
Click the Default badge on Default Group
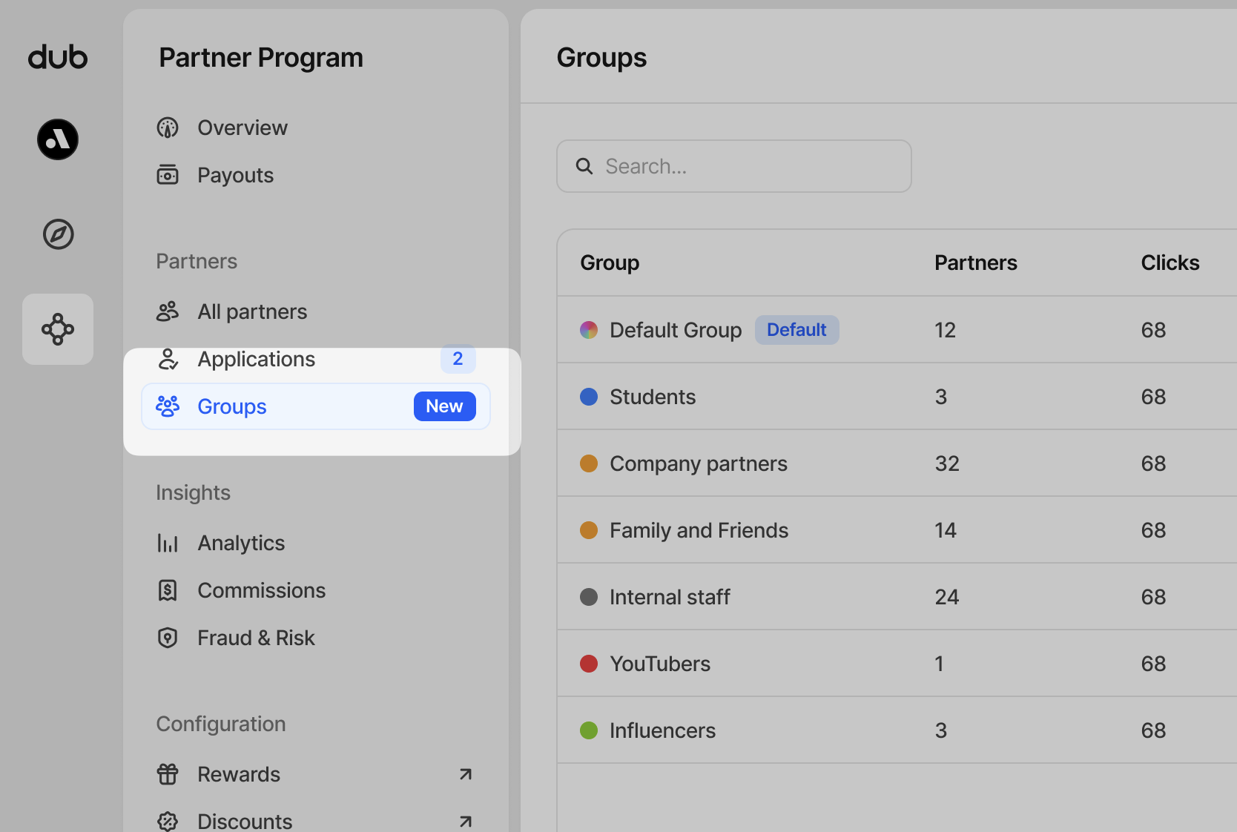797,330
